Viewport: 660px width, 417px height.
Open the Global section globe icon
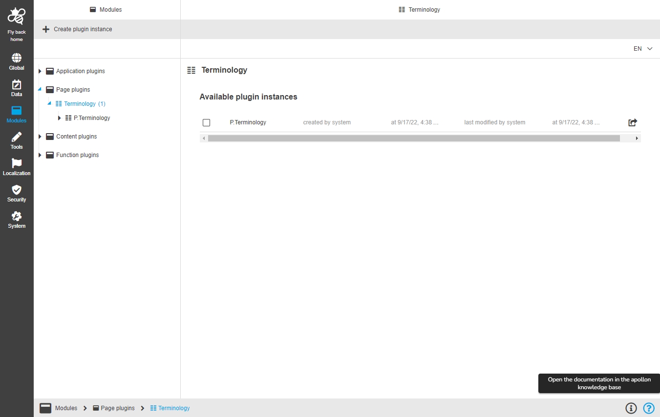(x=17, y=58)
